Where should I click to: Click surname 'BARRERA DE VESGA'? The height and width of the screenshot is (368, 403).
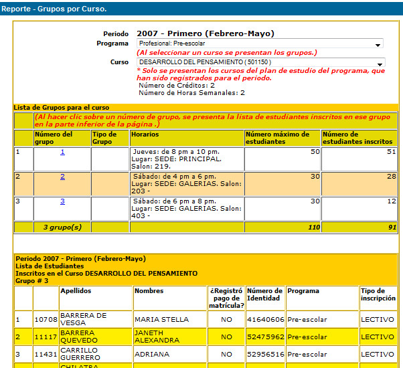tap(83, 319)
